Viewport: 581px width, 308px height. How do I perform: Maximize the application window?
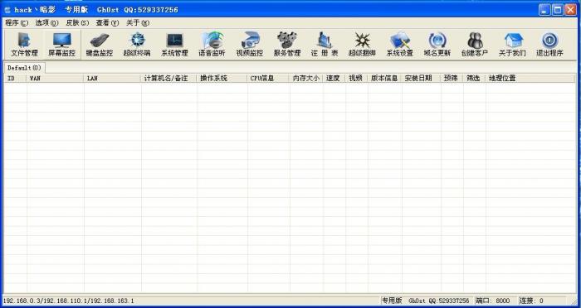[x=557, y=10]
